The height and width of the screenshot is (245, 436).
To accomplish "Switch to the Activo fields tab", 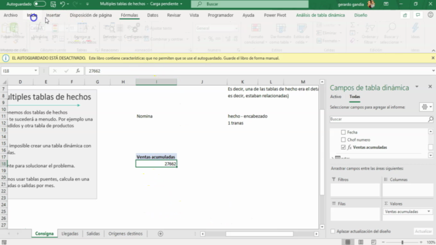I will pyautogui.click(x=336, y=97).
